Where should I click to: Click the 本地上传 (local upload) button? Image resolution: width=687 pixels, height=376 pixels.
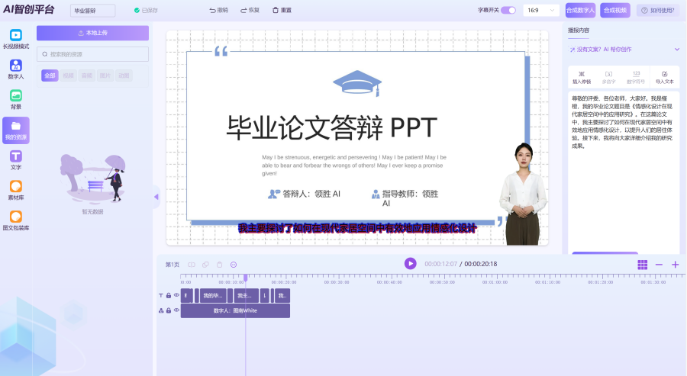pyautogui.click(x=92, y=33)
